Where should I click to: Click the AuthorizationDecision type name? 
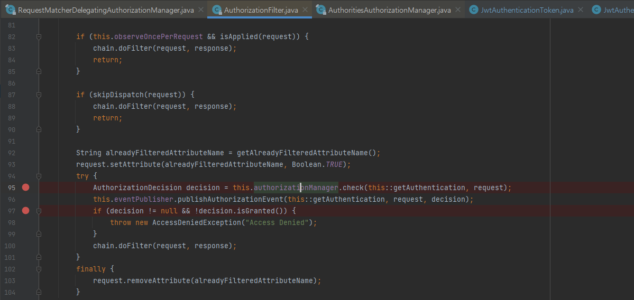pyautogui.click(x=137, y=187)
